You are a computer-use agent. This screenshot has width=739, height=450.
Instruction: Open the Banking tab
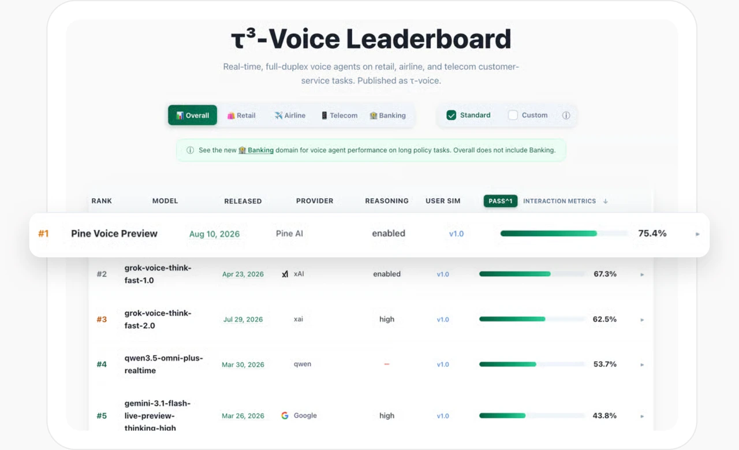(x=387, y=115)
